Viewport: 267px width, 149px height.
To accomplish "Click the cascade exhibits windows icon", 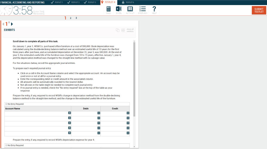I will [118, 30].
